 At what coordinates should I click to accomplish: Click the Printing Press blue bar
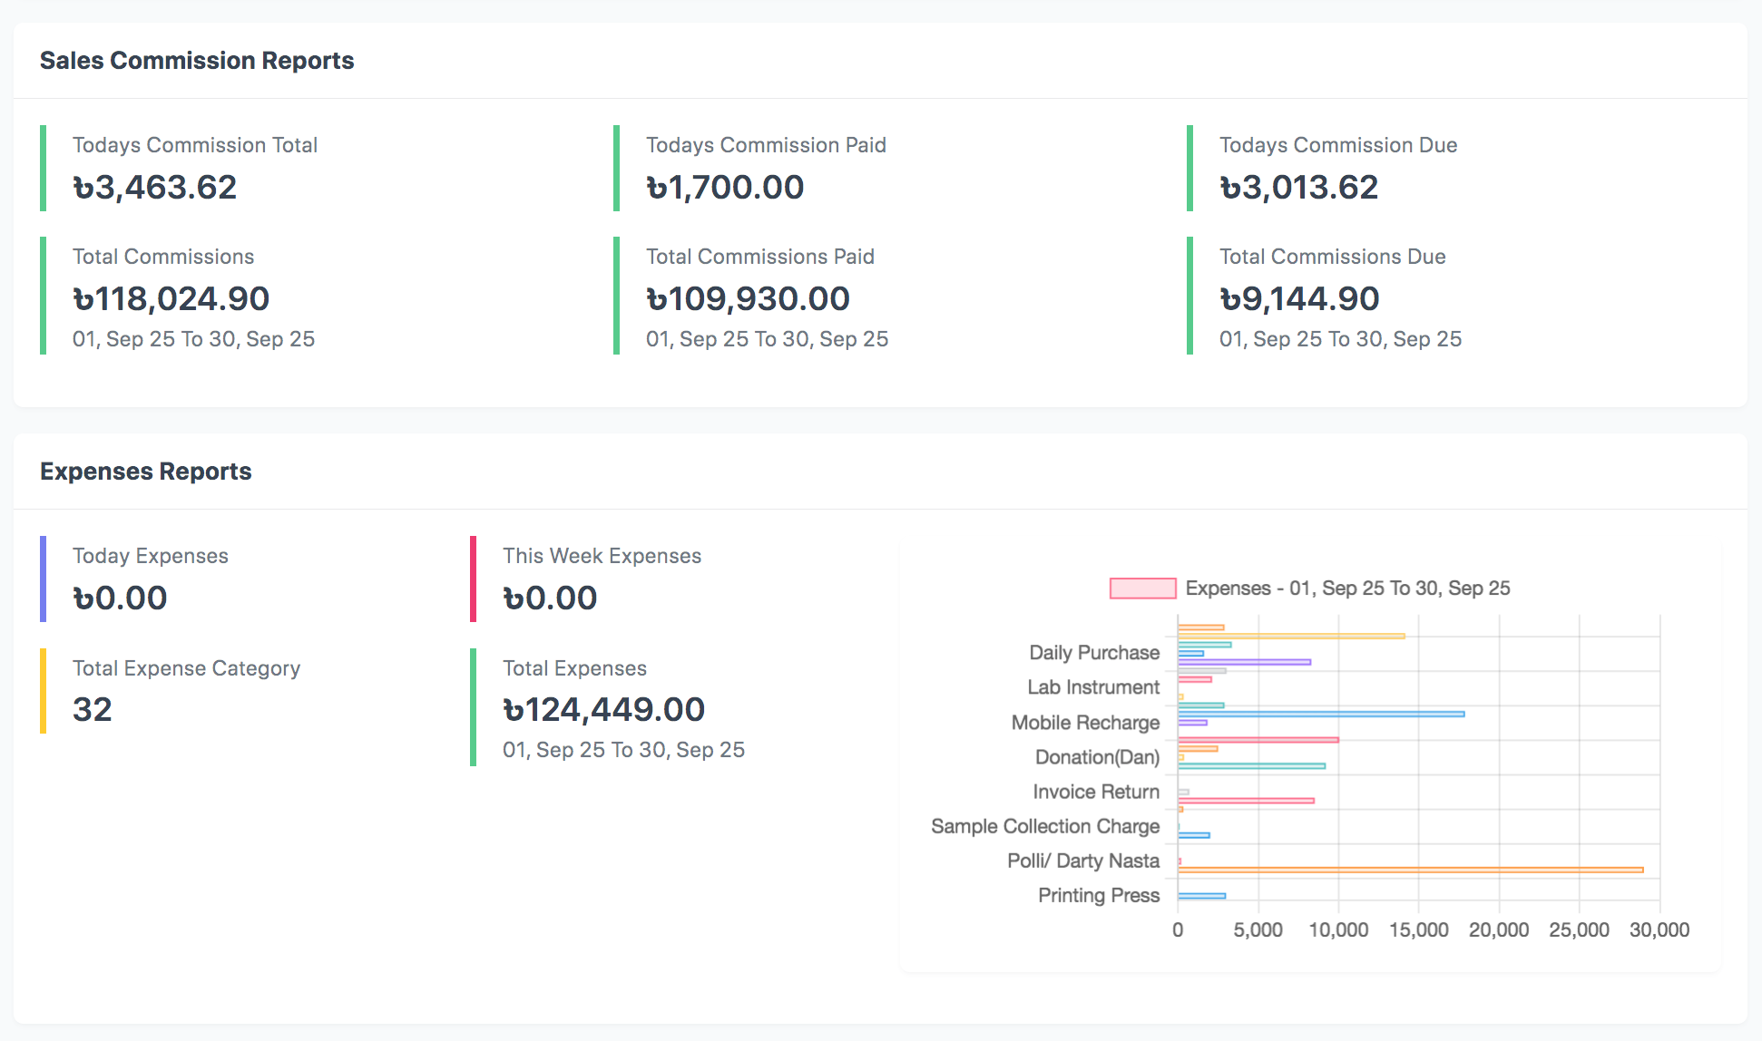tap(1201, 896)
